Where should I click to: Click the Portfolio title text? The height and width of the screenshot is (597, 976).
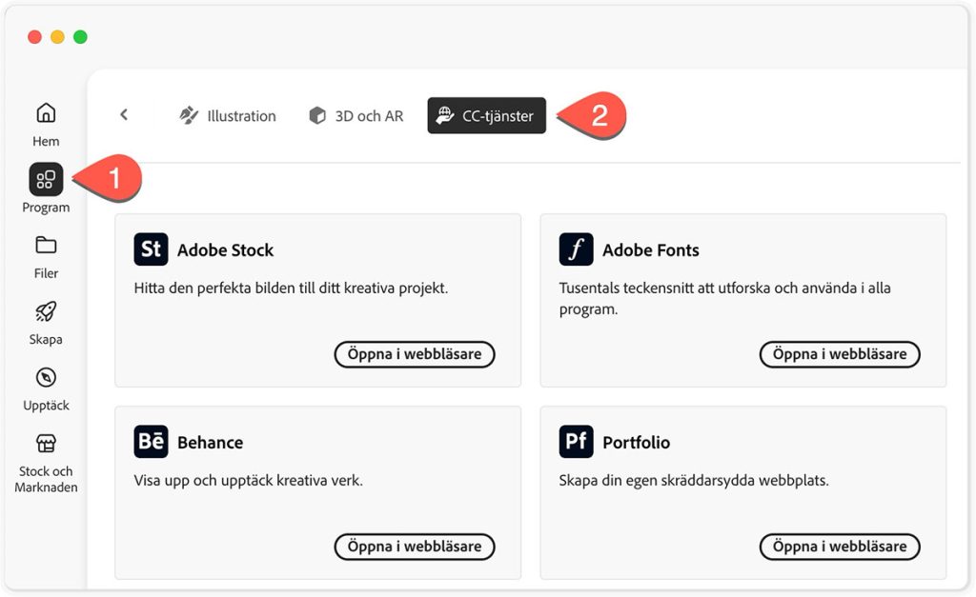pos(636,443)
